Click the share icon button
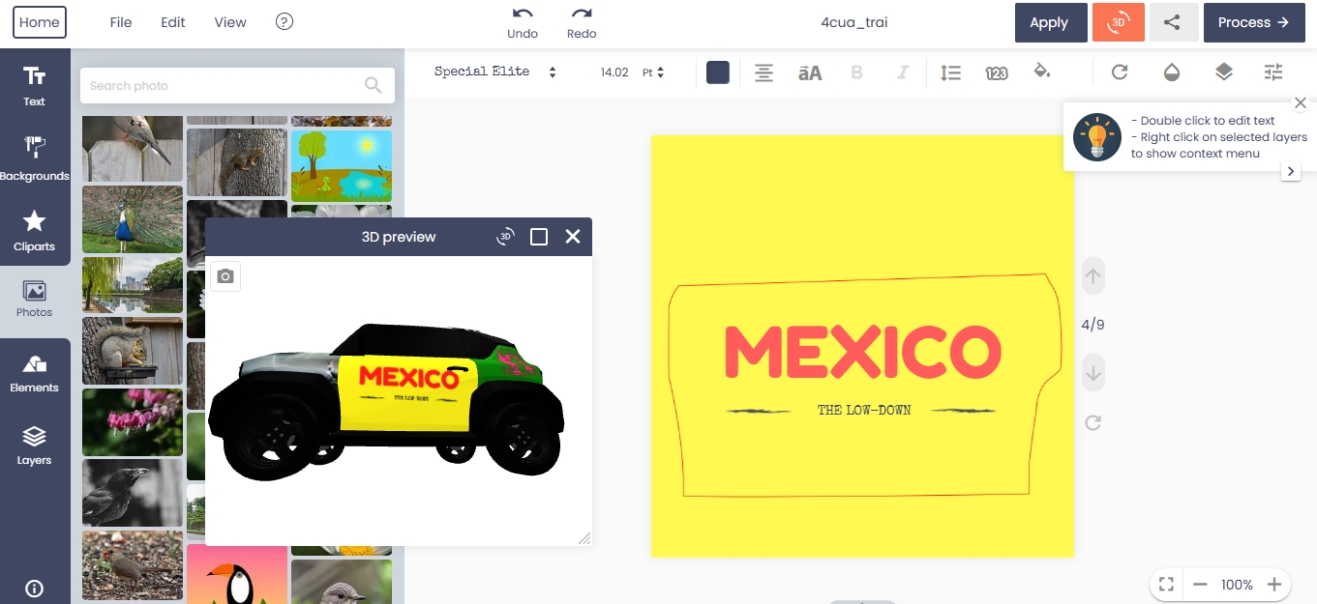Viewport: 1317px width, 604px height. click(1172, 22)
